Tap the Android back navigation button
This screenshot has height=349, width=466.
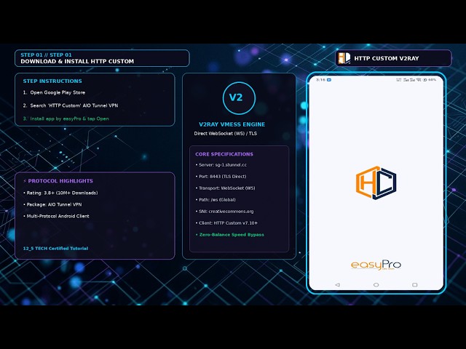tap(337, 284)
